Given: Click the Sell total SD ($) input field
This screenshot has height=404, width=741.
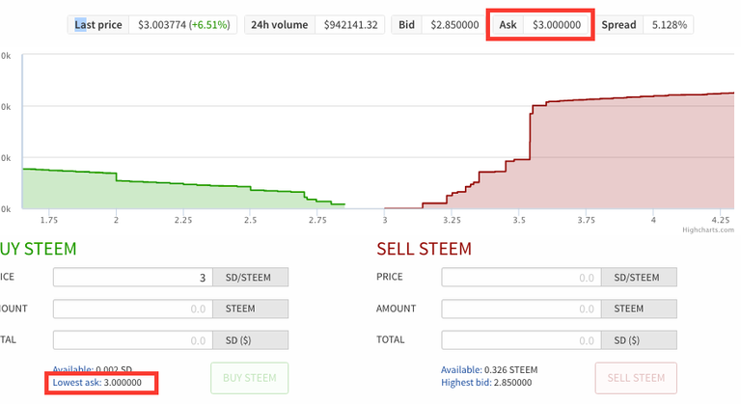Looking at the screenshot, I should coord(521,340).
